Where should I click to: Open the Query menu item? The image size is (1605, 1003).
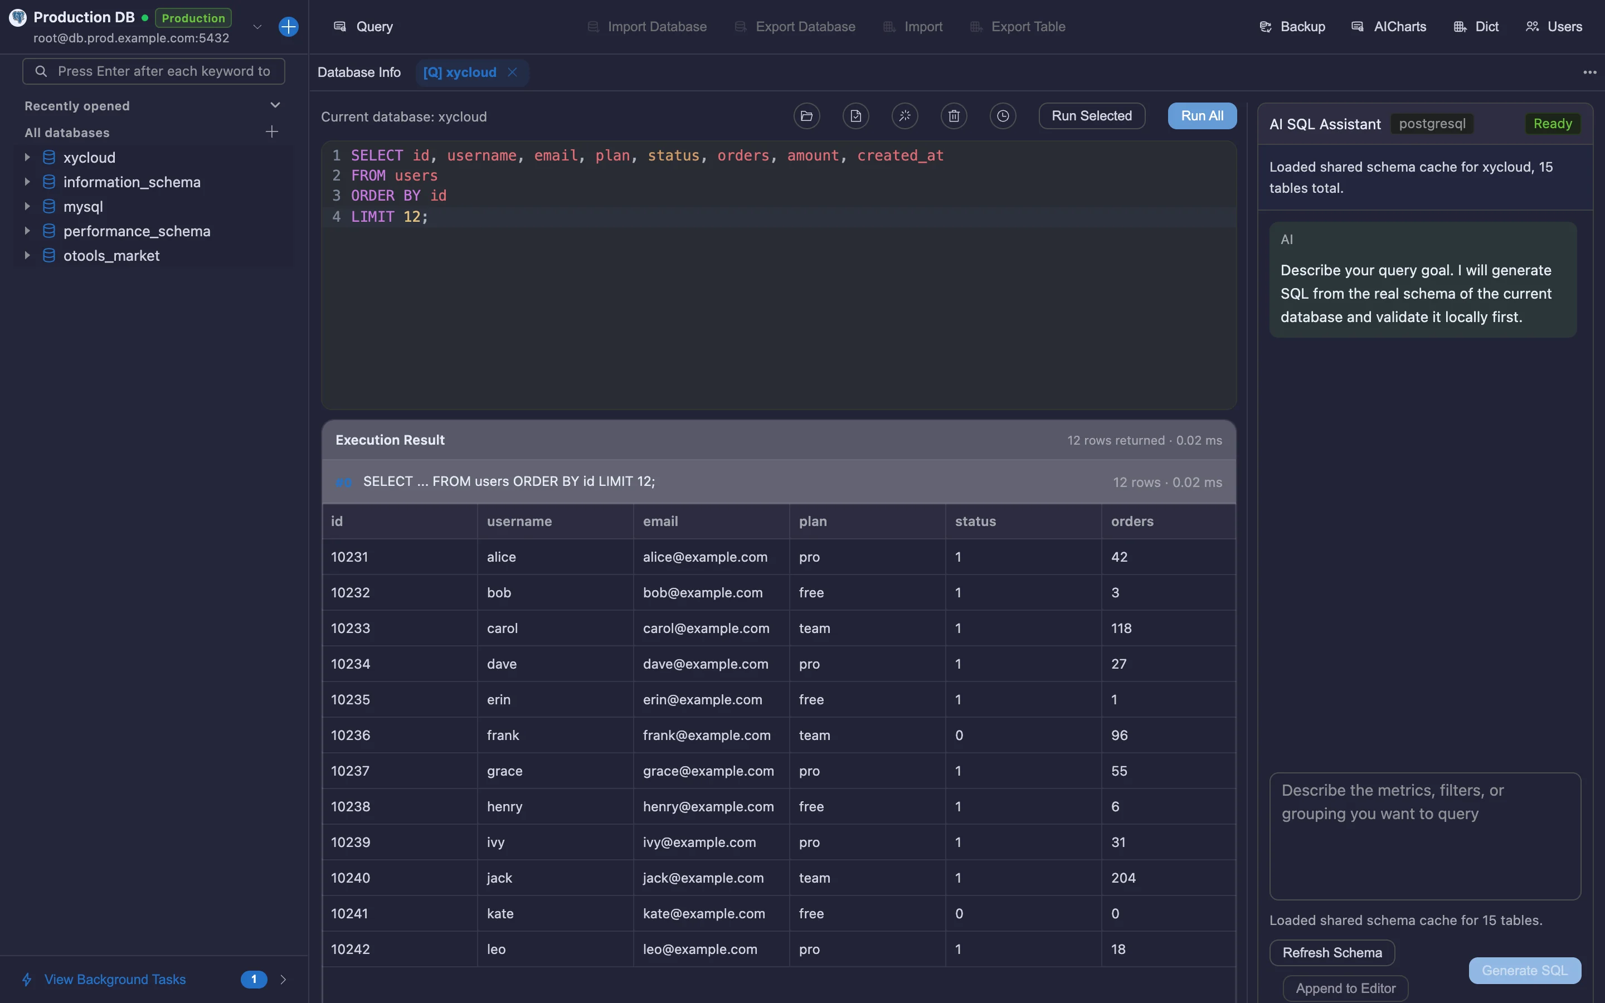point(363,27)
